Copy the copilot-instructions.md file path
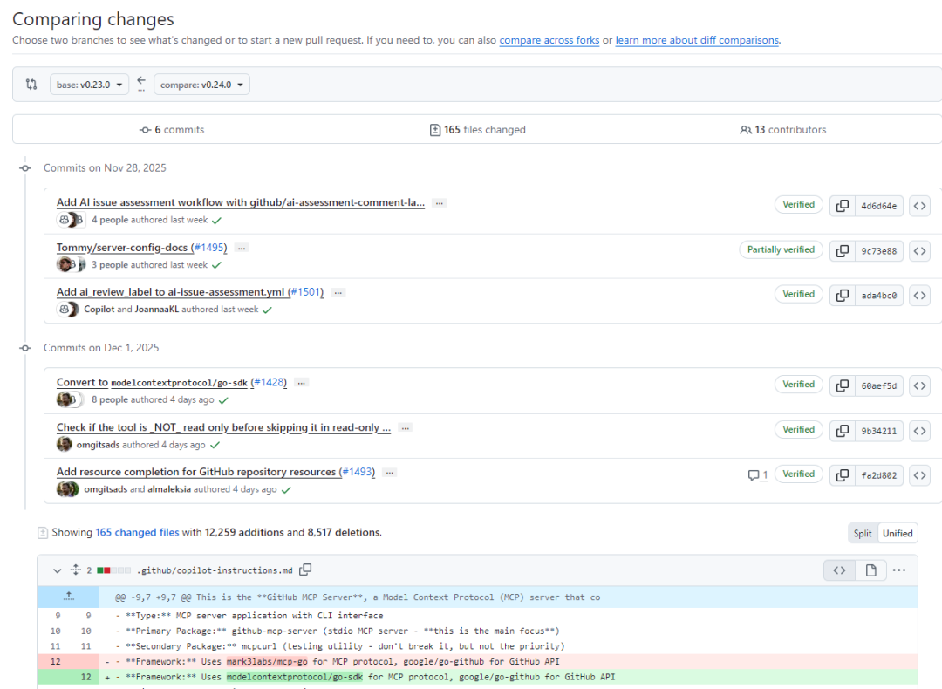Screen dimensions: 942x689 (305, 570)
